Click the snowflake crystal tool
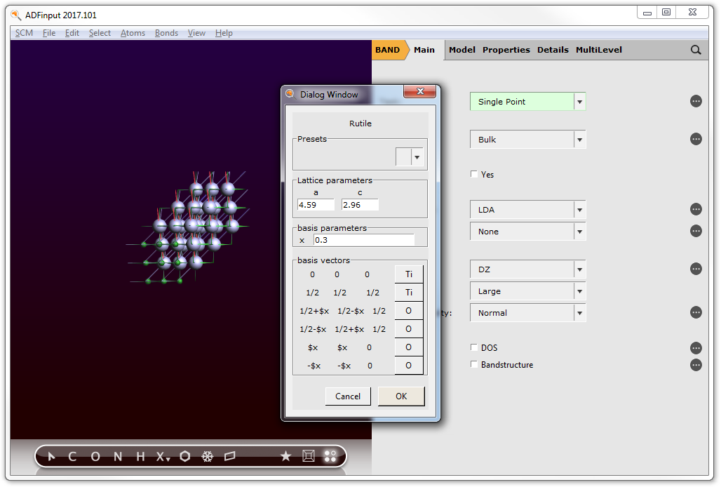 pyautogui.click(x=208, y=457)
